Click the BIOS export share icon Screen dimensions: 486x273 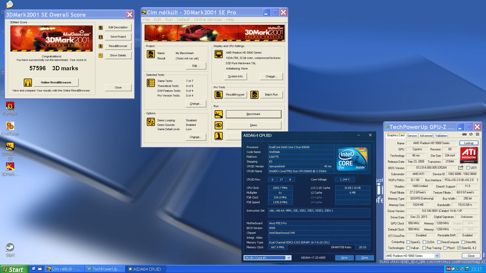pos(461,168)
